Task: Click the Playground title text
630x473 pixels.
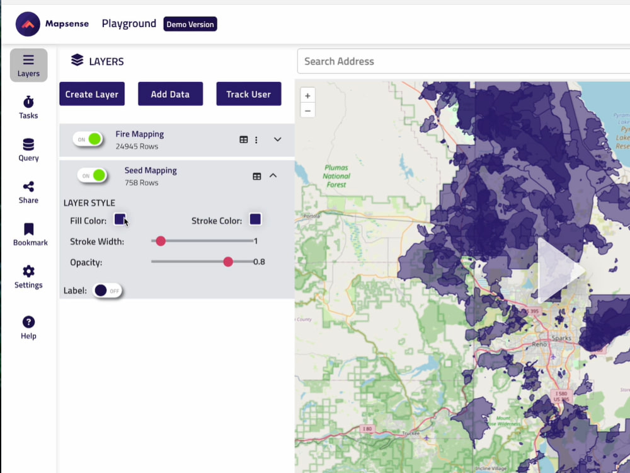Action: tap(129, 24)
